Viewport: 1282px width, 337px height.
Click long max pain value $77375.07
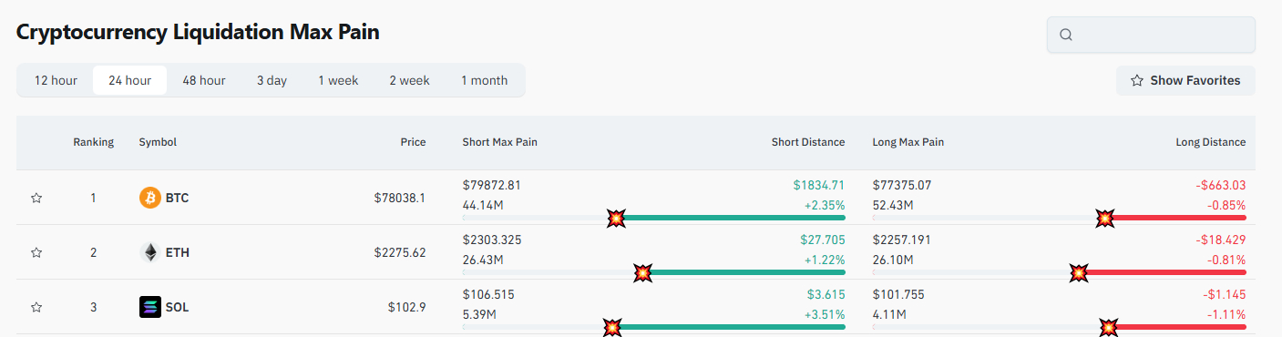click(x=902, y=185)
